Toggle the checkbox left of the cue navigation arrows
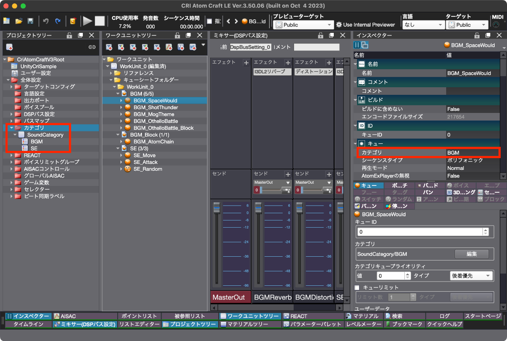Screen dimensions: 507x341 209,21
